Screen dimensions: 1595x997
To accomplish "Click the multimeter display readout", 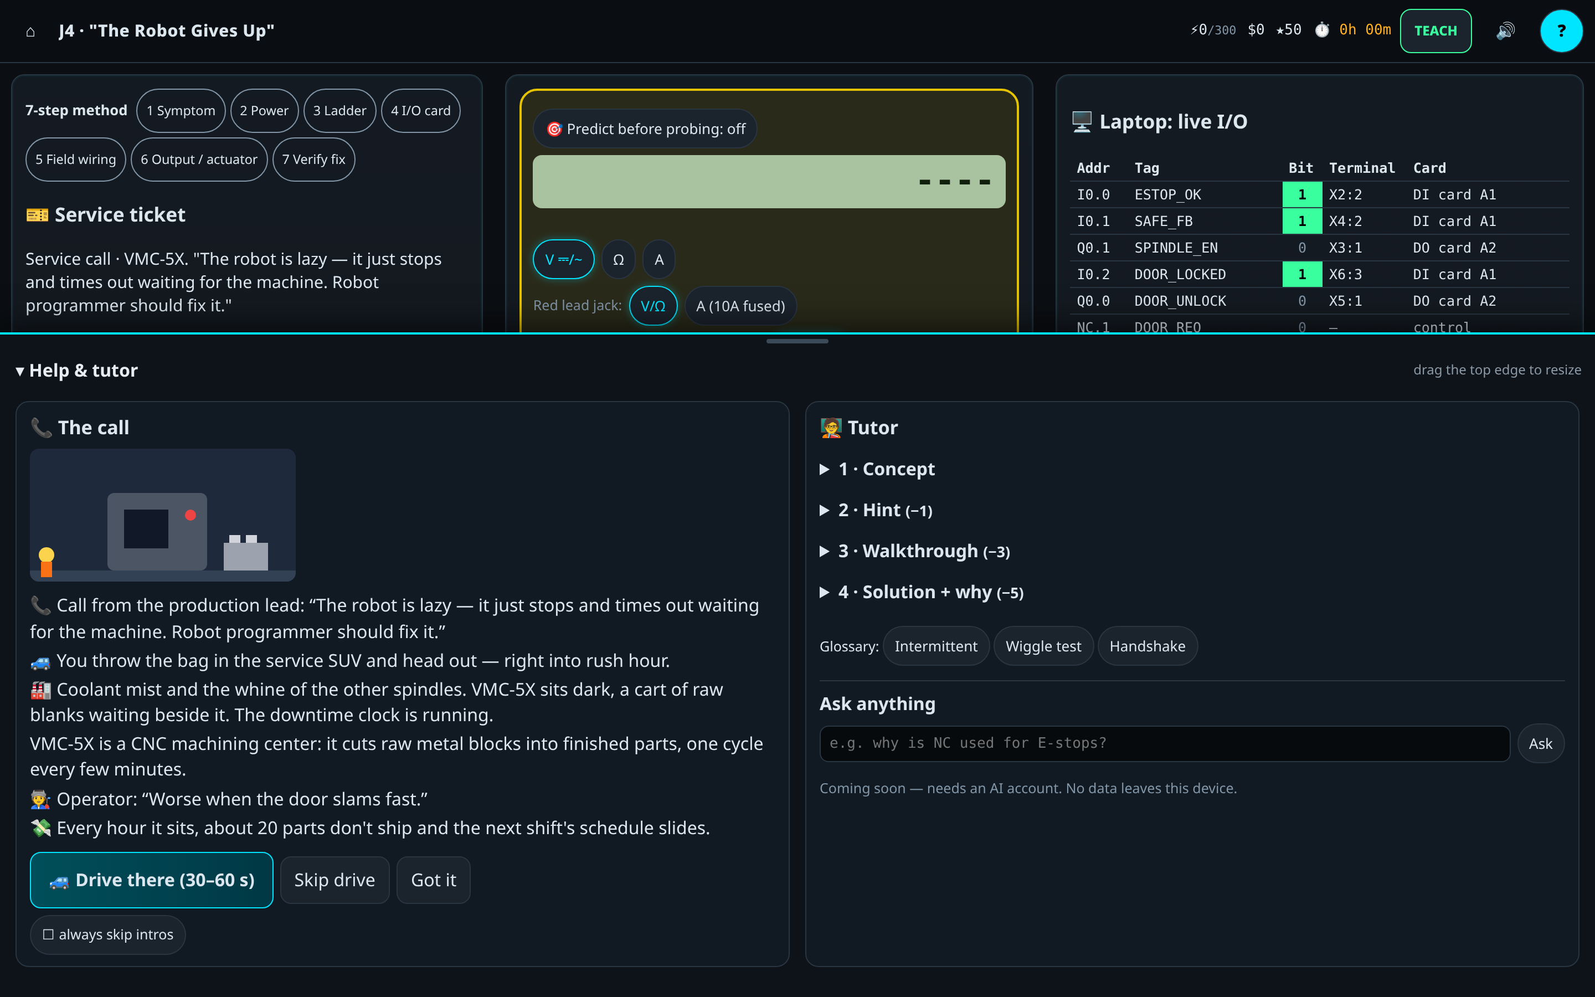I will (x=769, y=182).
